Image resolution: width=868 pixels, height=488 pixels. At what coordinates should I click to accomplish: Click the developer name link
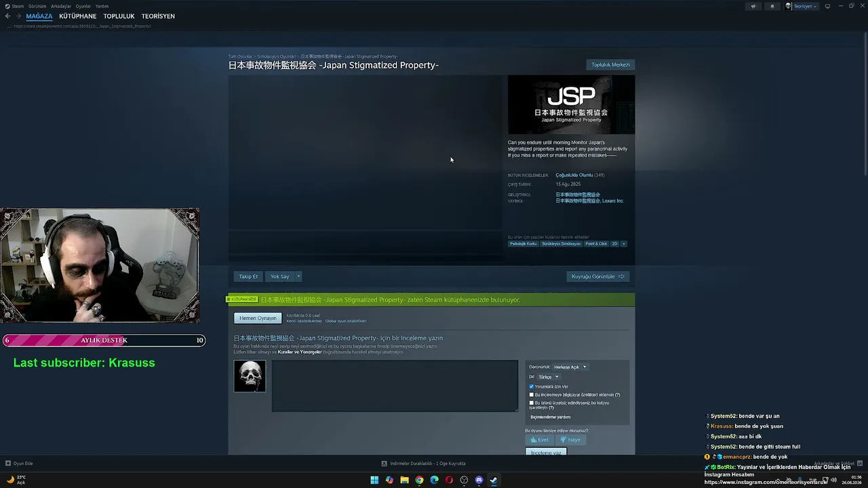tap(578, 195)
